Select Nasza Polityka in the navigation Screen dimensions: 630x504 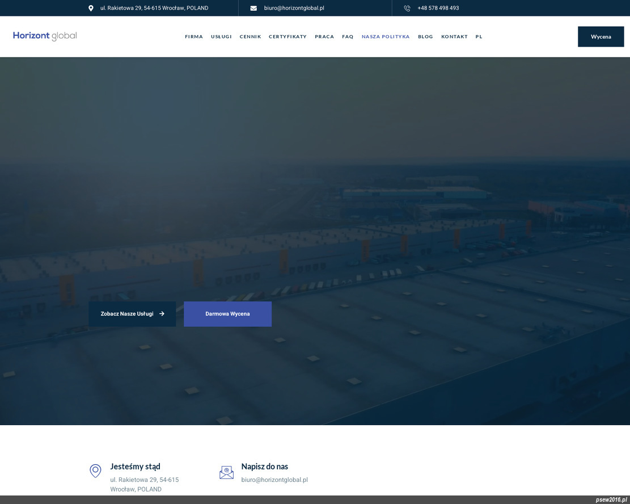coord(386,36)
